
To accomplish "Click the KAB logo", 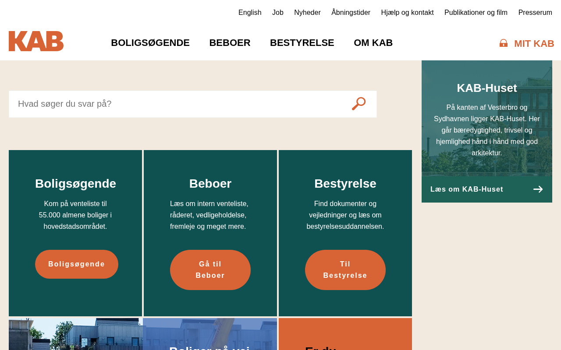I will pyautogui.click(x=36, y=41).
